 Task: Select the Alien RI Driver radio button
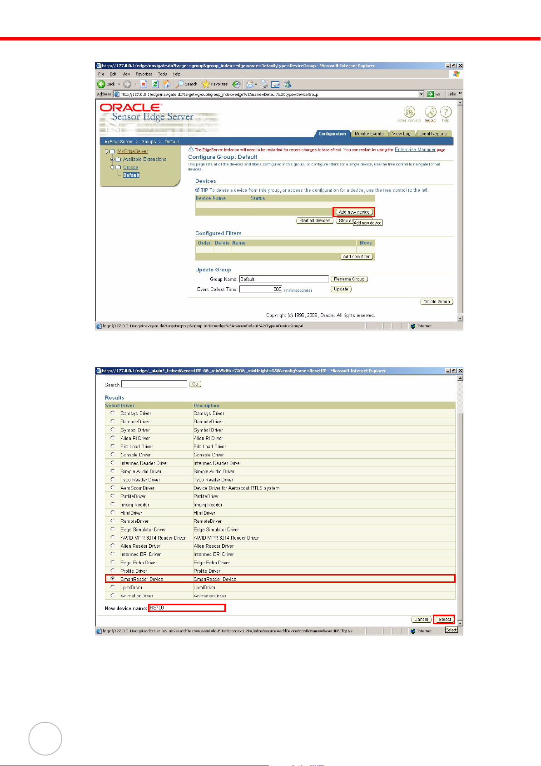(112, 438)
